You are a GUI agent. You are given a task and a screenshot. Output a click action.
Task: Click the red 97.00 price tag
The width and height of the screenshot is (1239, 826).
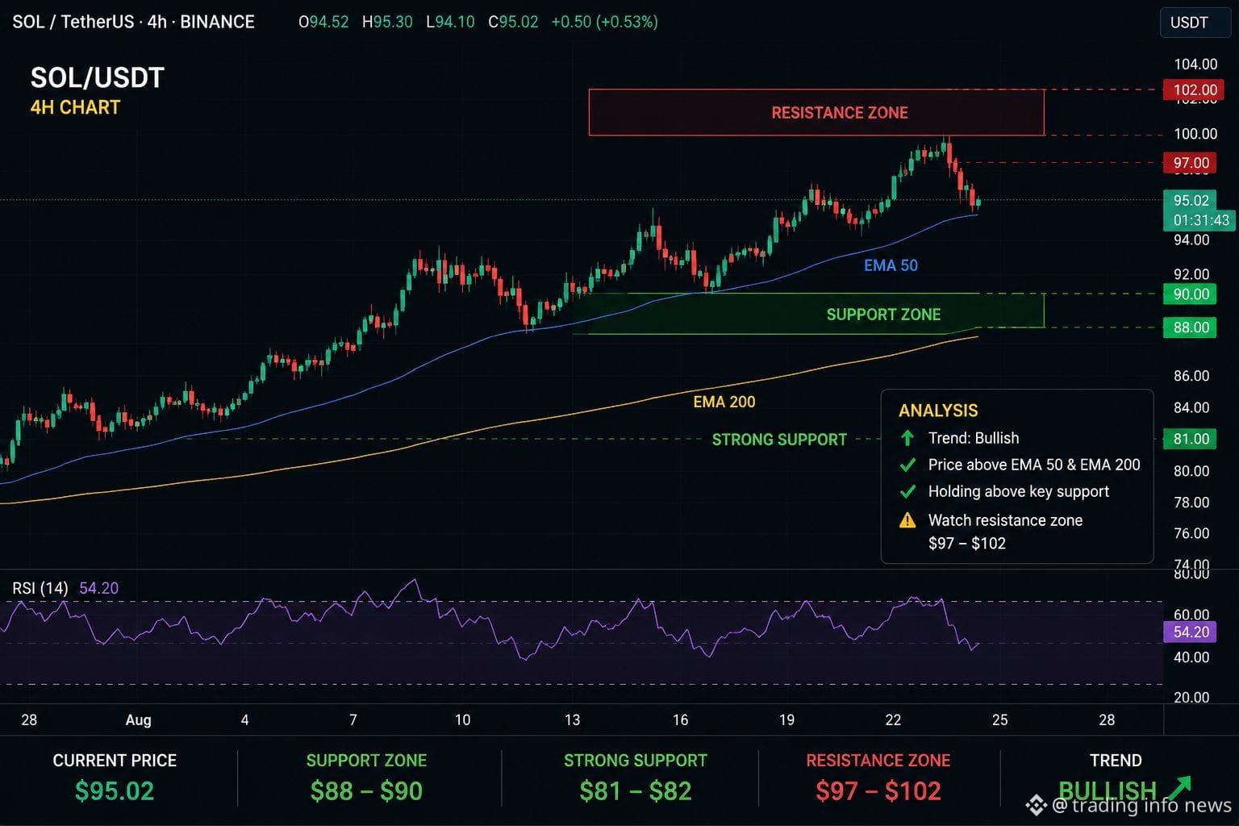tap(1191, 163)
